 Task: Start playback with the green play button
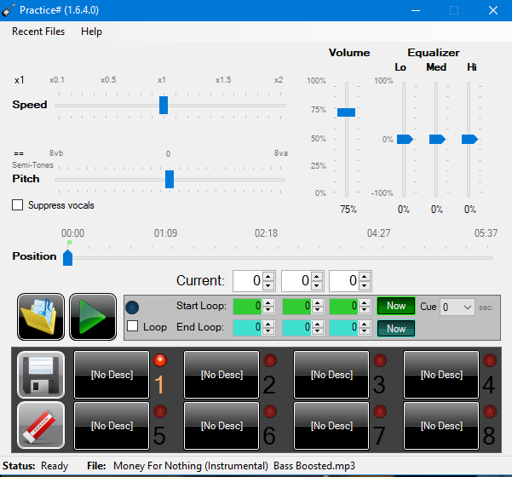click(93, 316)
